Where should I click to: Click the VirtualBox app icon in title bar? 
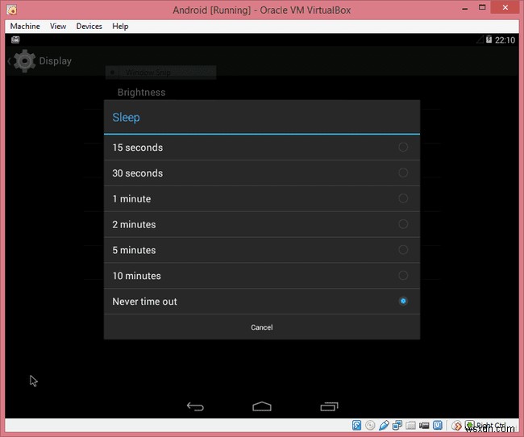[x=12, y=10]
